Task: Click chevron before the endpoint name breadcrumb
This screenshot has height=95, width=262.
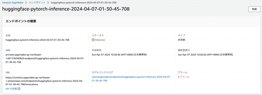Action: point(48,3)
